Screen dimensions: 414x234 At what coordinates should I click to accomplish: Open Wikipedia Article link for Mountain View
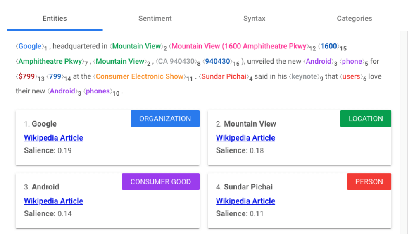point(245,138)
